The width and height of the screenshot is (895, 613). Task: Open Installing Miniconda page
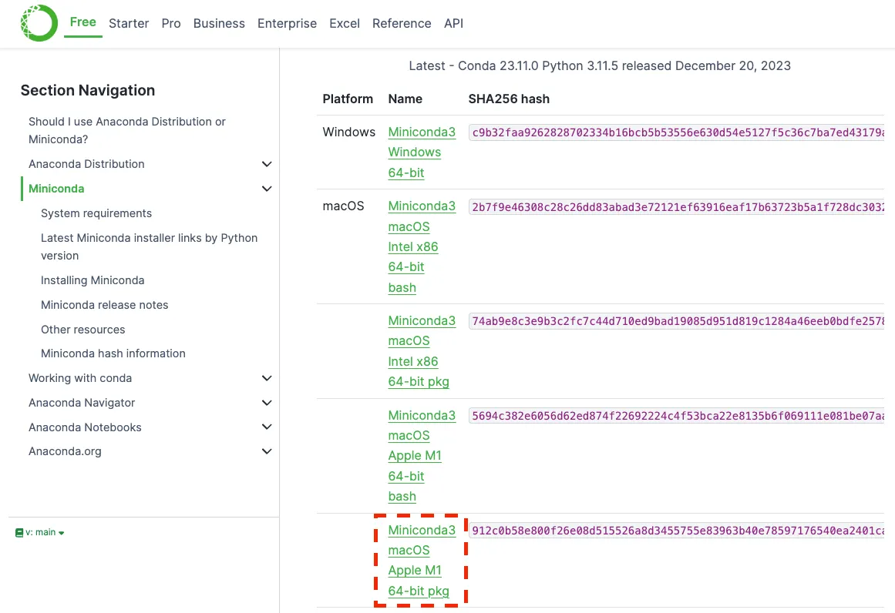[93, 280]
